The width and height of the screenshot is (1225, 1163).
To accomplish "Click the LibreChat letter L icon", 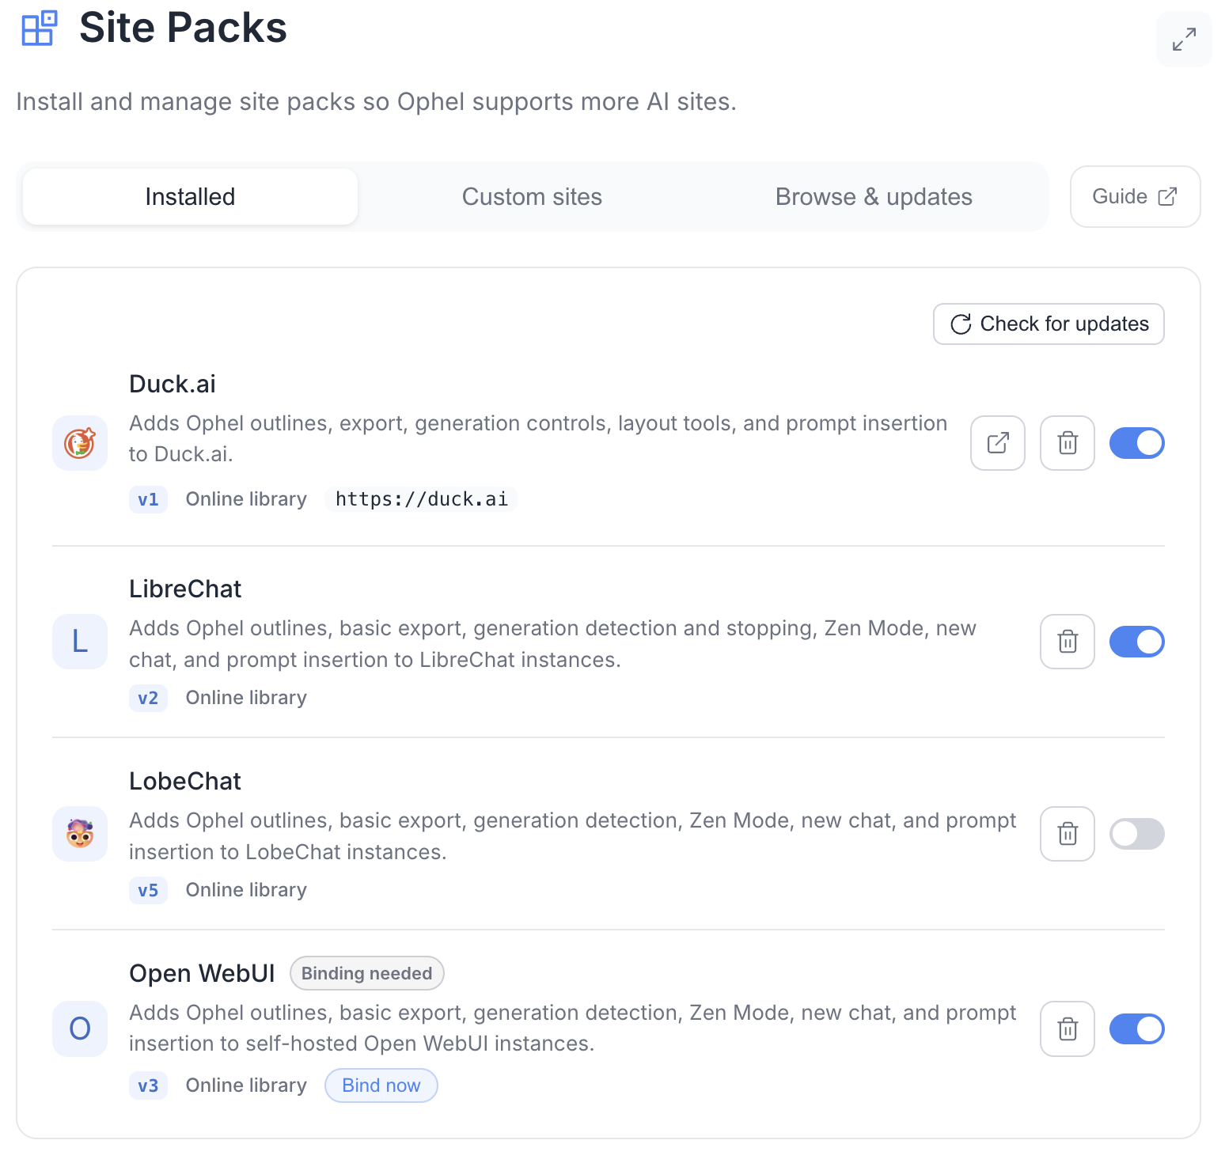I will (80, 642).
